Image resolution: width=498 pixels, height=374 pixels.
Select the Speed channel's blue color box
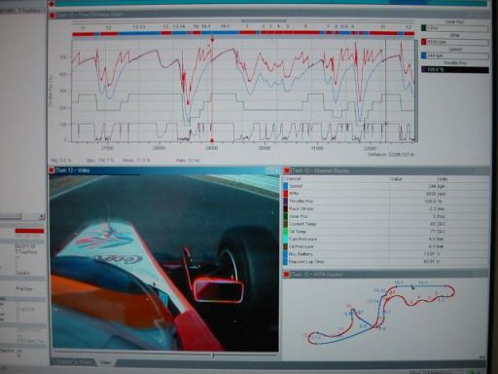(286, 186)
